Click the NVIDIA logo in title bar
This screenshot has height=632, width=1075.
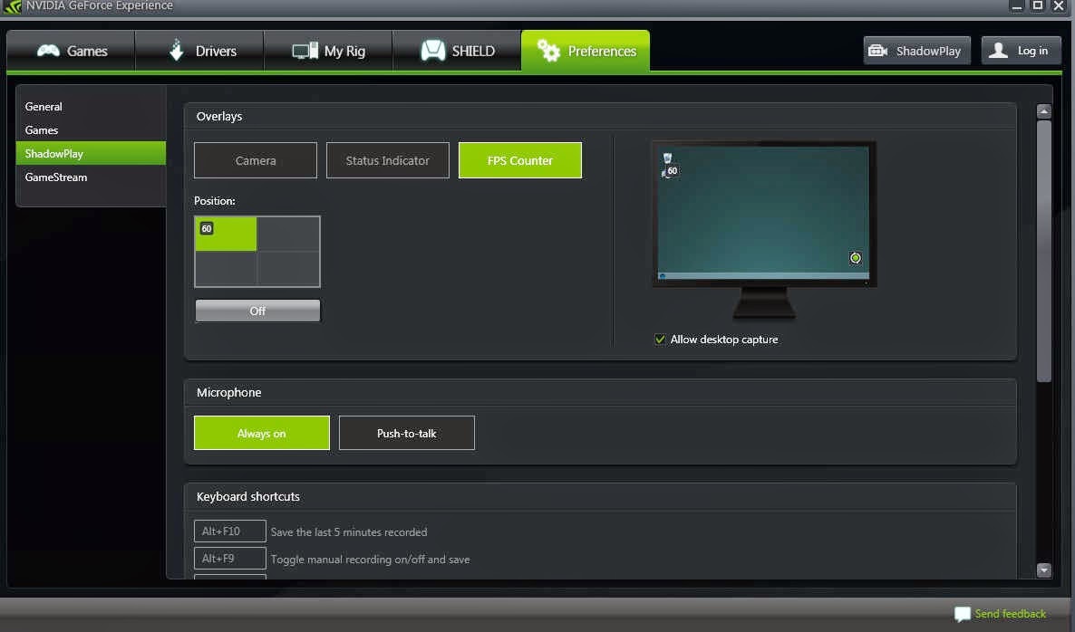(11, 6)
